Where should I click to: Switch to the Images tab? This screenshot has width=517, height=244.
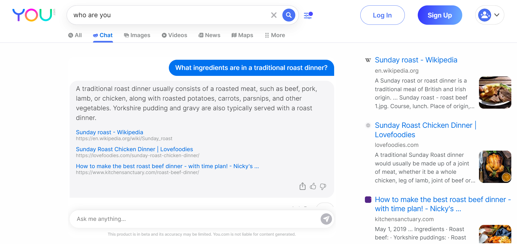137,35
